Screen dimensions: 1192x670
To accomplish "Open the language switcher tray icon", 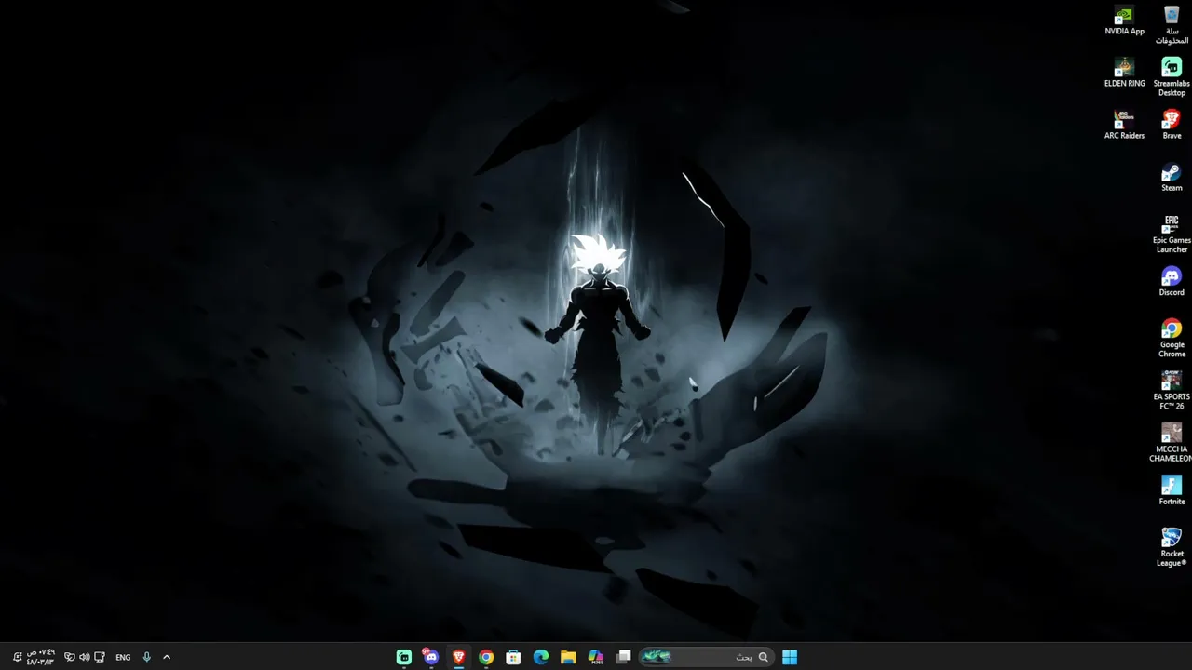I will [x=70, y=657].
